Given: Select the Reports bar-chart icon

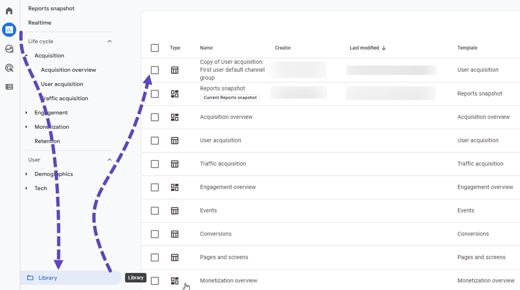Looking at the screenshot, I should click(x=9, y=30).
